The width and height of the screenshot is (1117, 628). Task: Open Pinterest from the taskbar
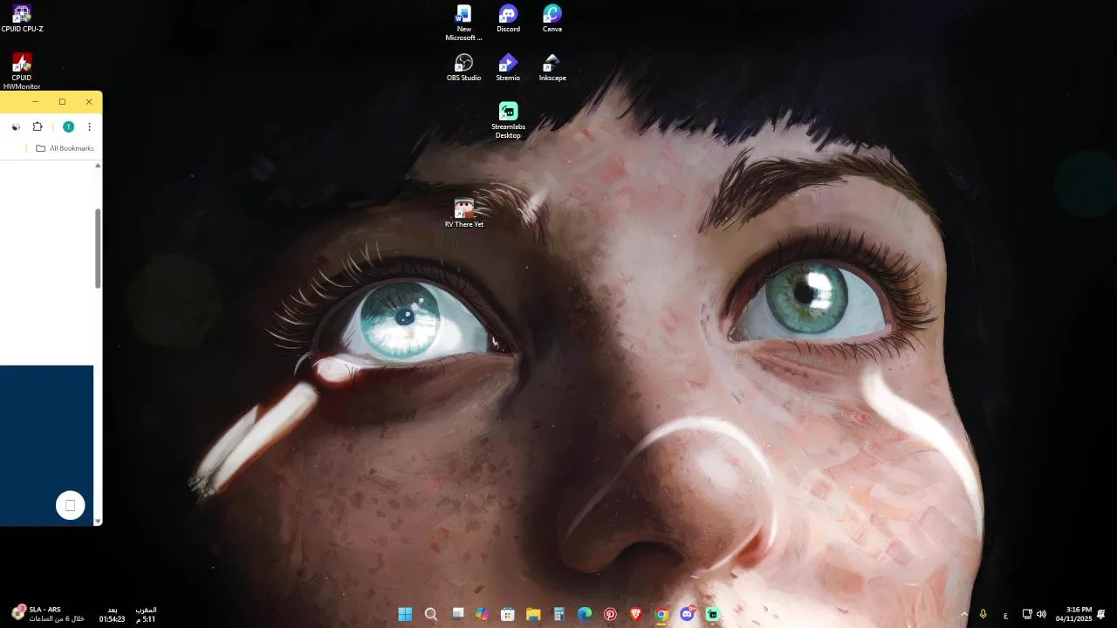[x=610, y=614]
